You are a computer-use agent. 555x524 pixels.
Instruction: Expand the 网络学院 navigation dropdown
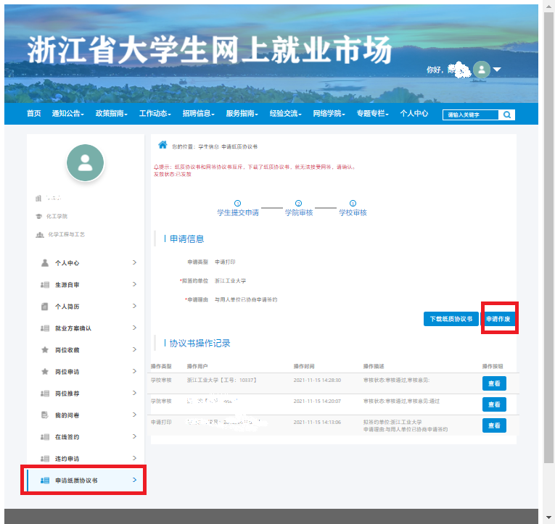point(329,114)
